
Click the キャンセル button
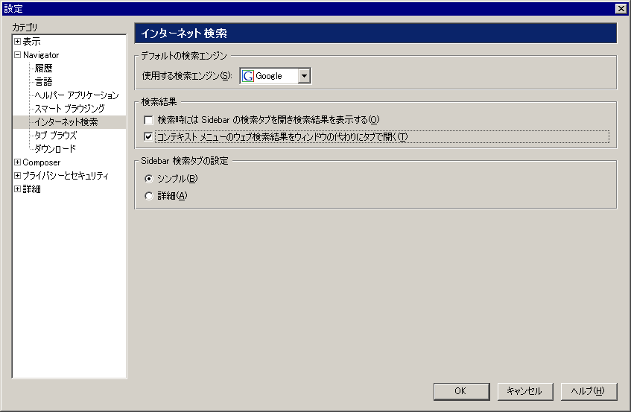coord(525,391)
